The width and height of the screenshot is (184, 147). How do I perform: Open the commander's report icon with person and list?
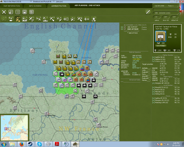click(x=11, y=12)
